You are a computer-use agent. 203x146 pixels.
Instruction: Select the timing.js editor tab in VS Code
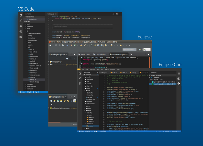[52, 14]
